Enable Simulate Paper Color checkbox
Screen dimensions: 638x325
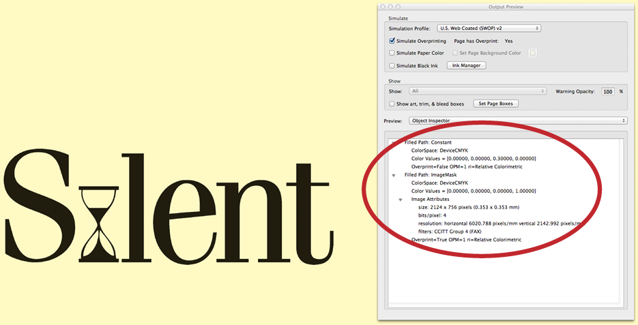(392, 53)
